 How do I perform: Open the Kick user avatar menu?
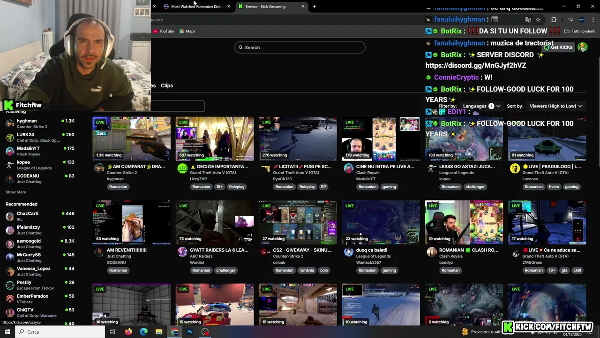click(x=583, y=47)
